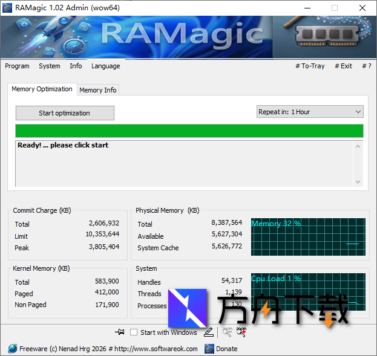Click the pin always-on-top icon
The width and height of the screenshot is (377, 356).
pyautogui.click(x=119, y=332)
